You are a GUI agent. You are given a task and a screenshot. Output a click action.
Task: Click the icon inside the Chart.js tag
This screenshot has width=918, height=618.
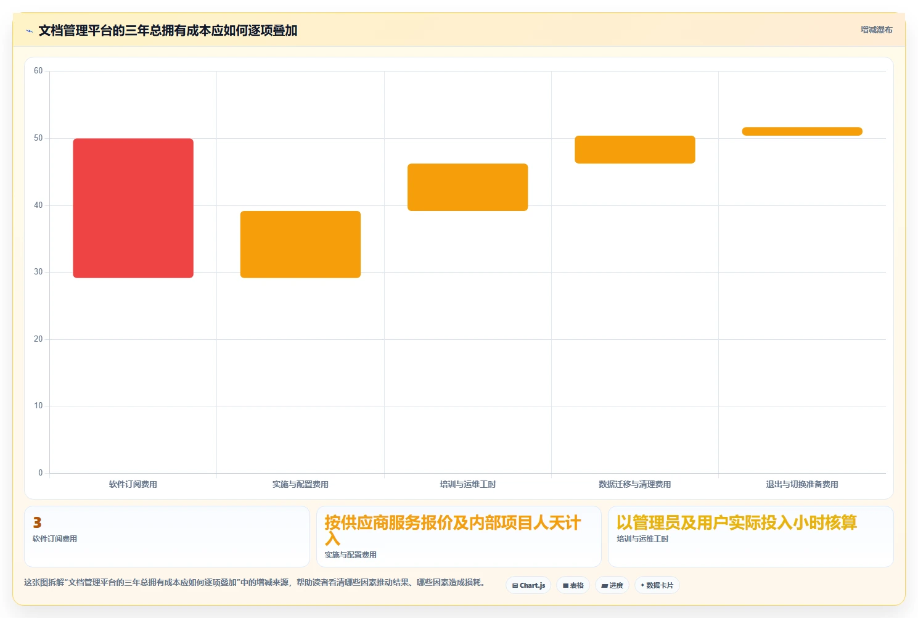coord(515,586)
